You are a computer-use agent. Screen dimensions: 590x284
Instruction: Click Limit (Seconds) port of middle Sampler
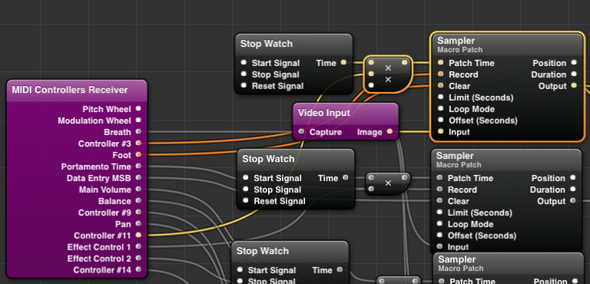(x=439, y=212)
